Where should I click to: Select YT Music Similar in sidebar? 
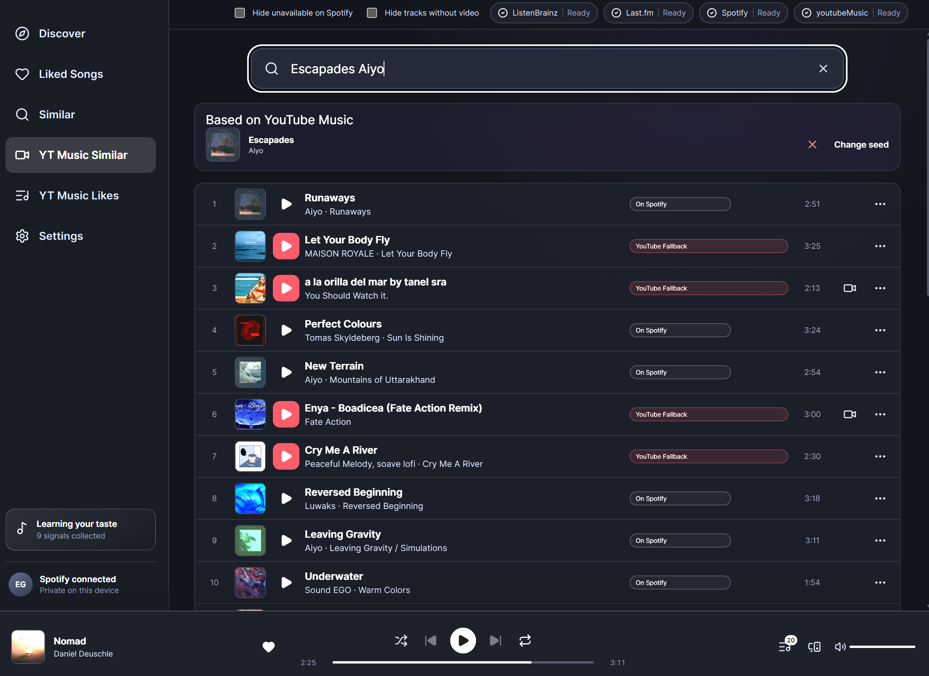click(x=81, y=155)
